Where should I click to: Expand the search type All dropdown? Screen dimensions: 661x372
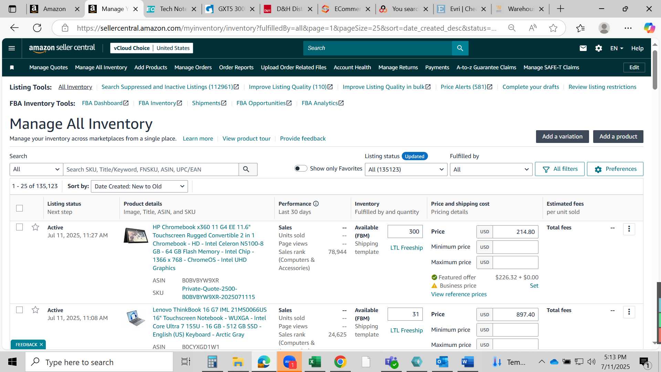[x=36, y=169]
